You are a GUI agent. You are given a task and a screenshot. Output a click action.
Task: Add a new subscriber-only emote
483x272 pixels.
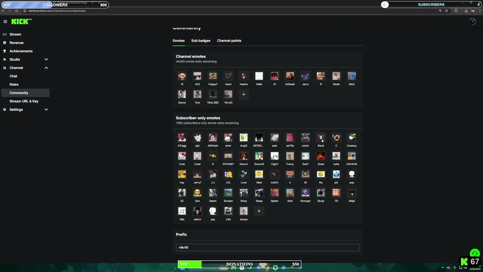tap(259, 211)
